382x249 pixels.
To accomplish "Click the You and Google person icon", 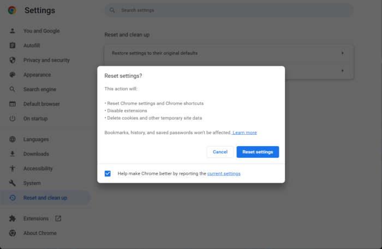I will click(13, 31).
